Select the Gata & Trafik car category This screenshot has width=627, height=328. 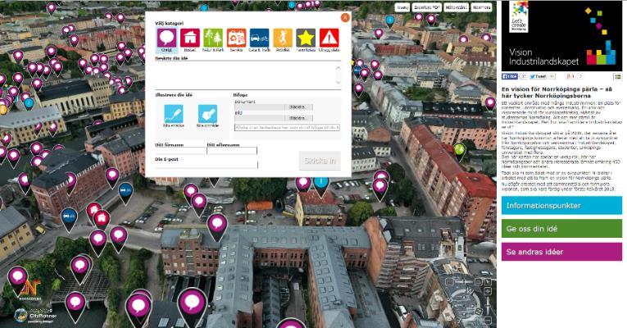(x=259, y=39)
